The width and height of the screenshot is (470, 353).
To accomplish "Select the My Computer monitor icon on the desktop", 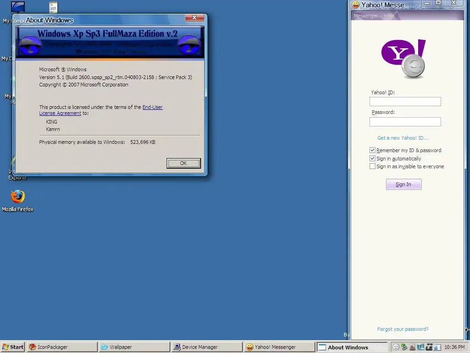I will pyautogui.click(x=18, y=7).
